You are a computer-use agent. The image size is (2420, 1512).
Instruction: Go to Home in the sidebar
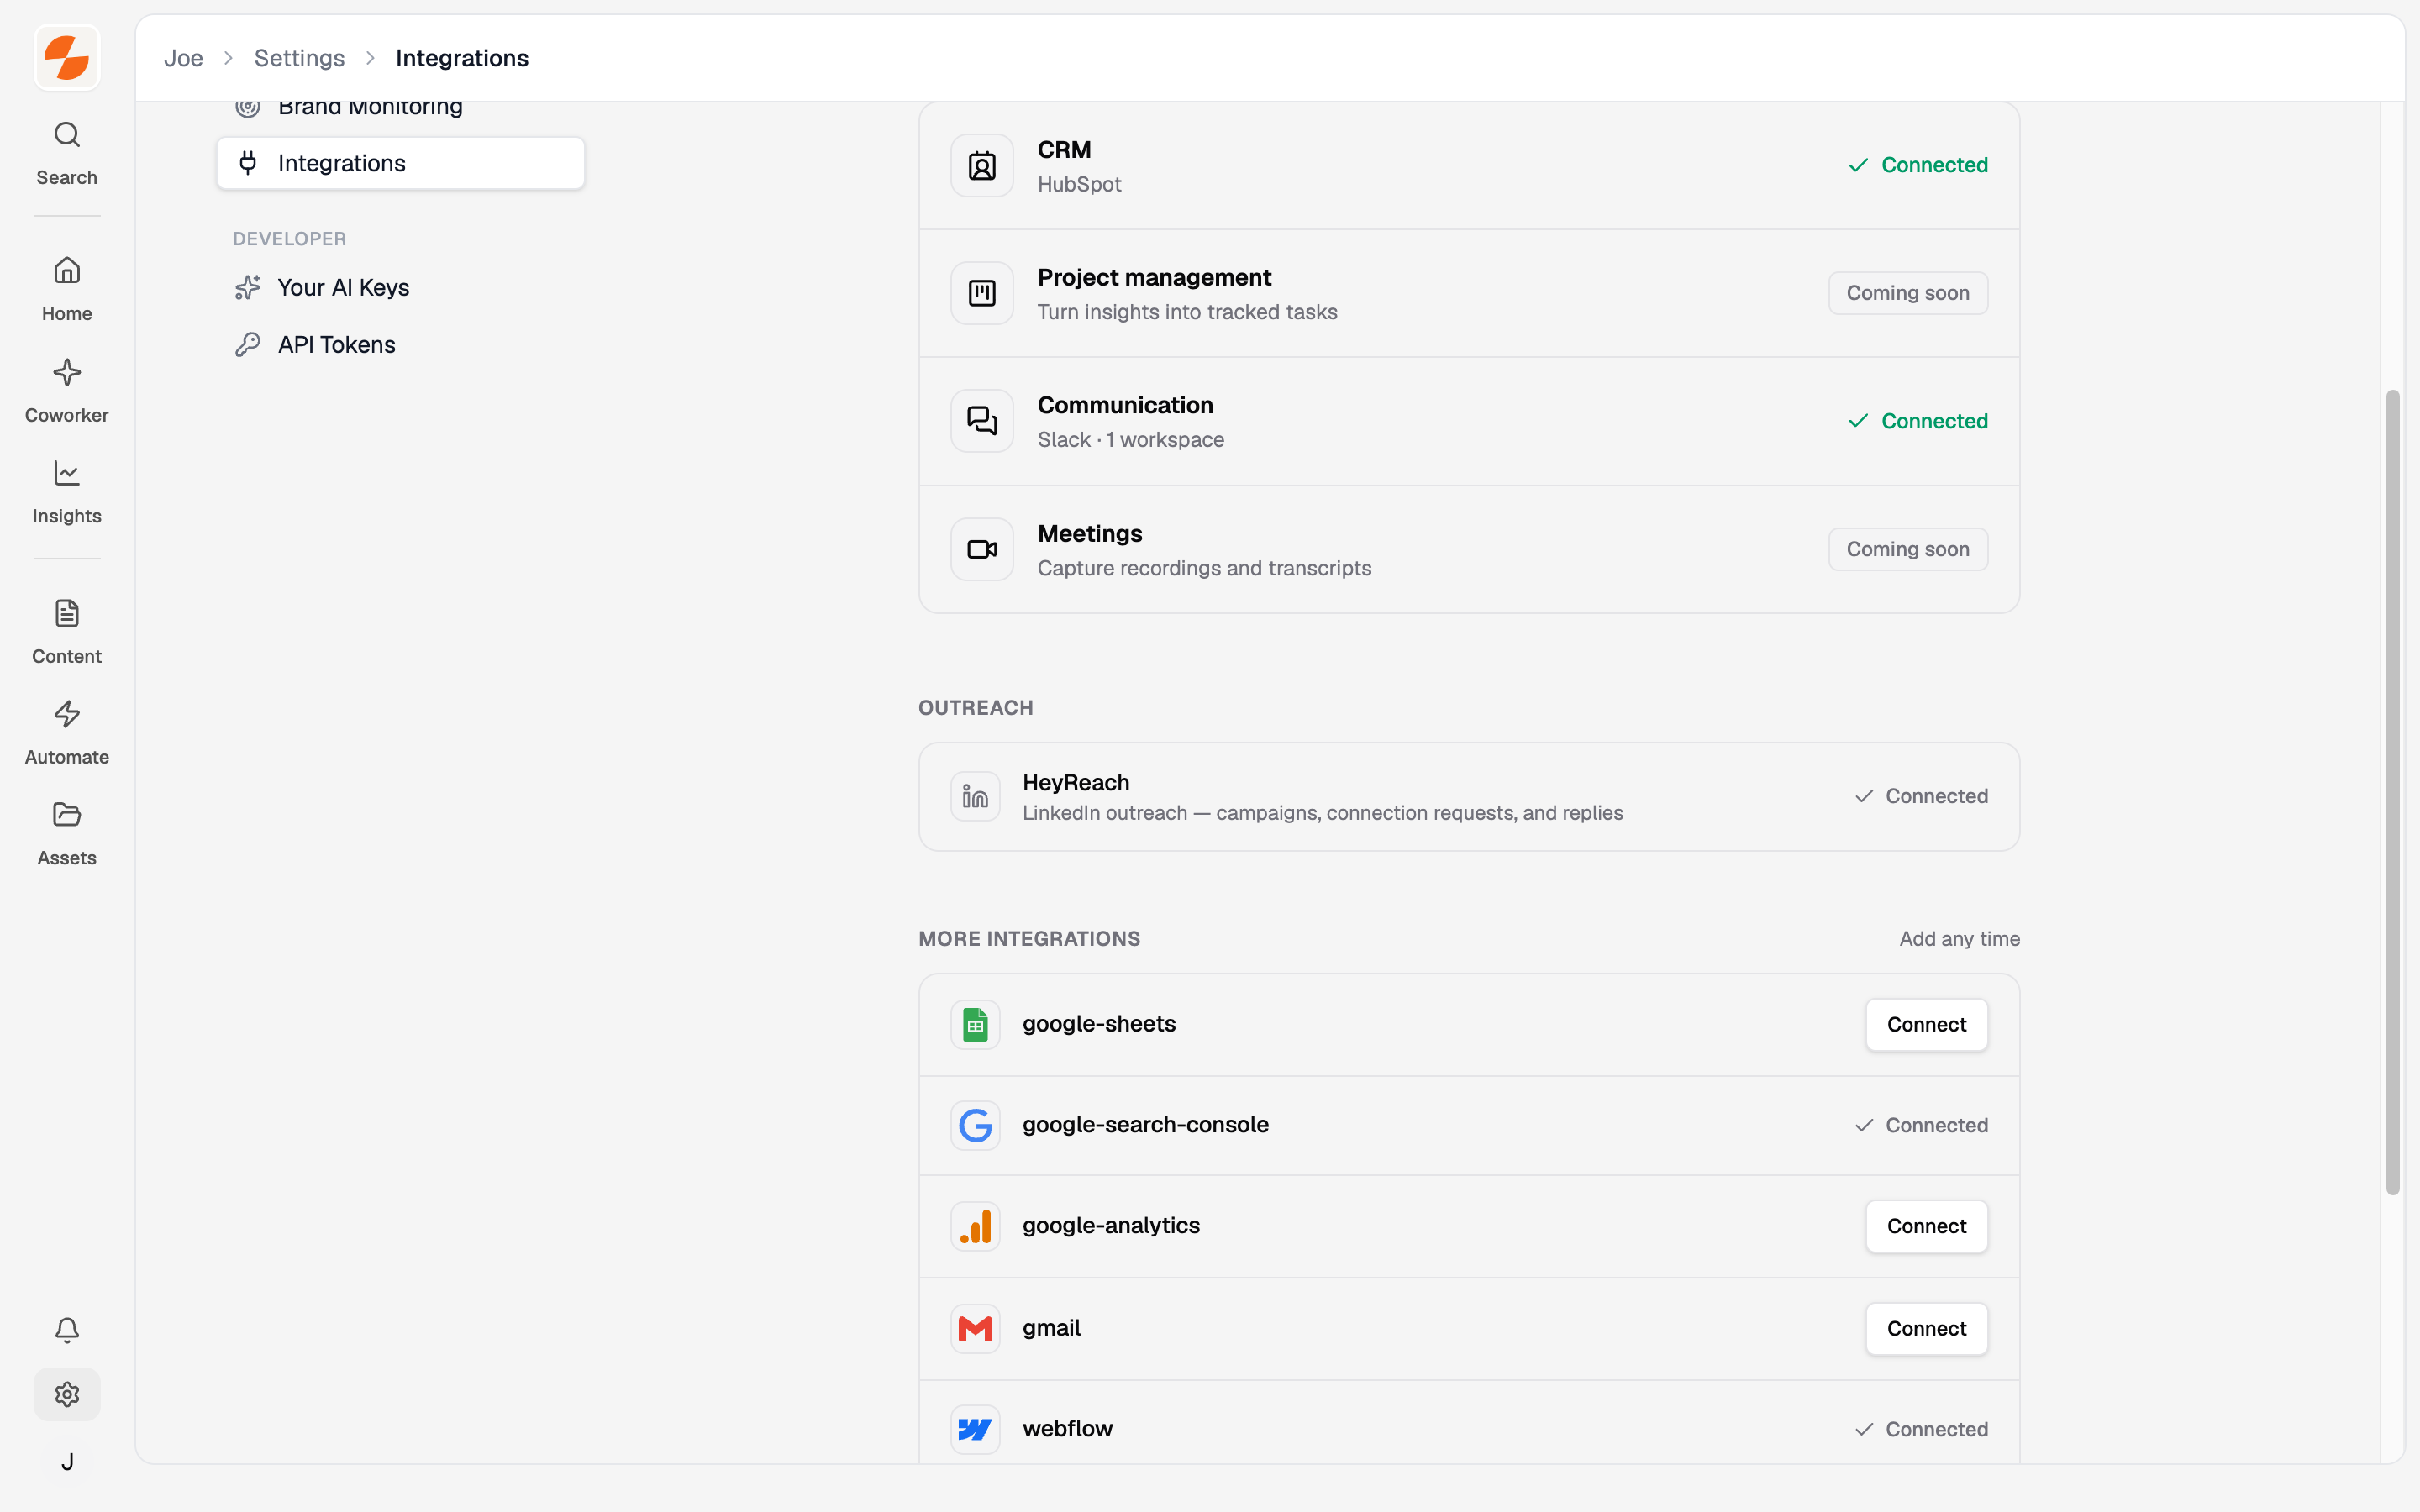(67, 288)
